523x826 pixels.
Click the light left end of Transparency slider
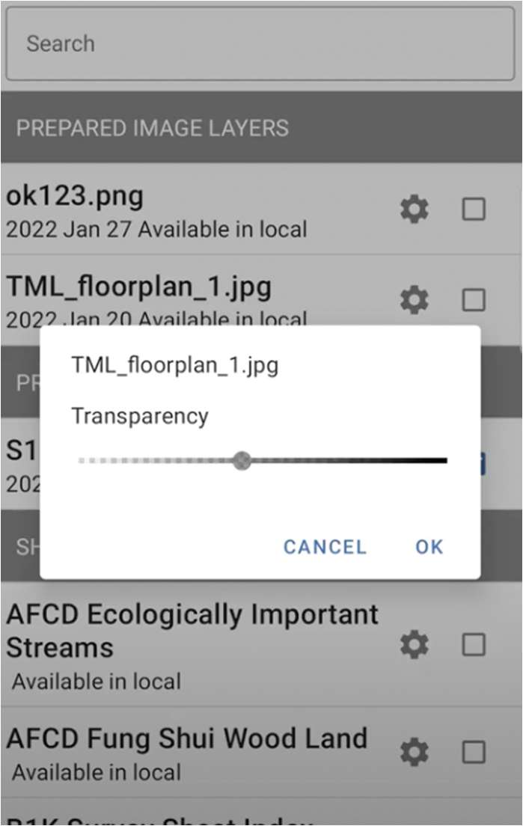[84, 460]
